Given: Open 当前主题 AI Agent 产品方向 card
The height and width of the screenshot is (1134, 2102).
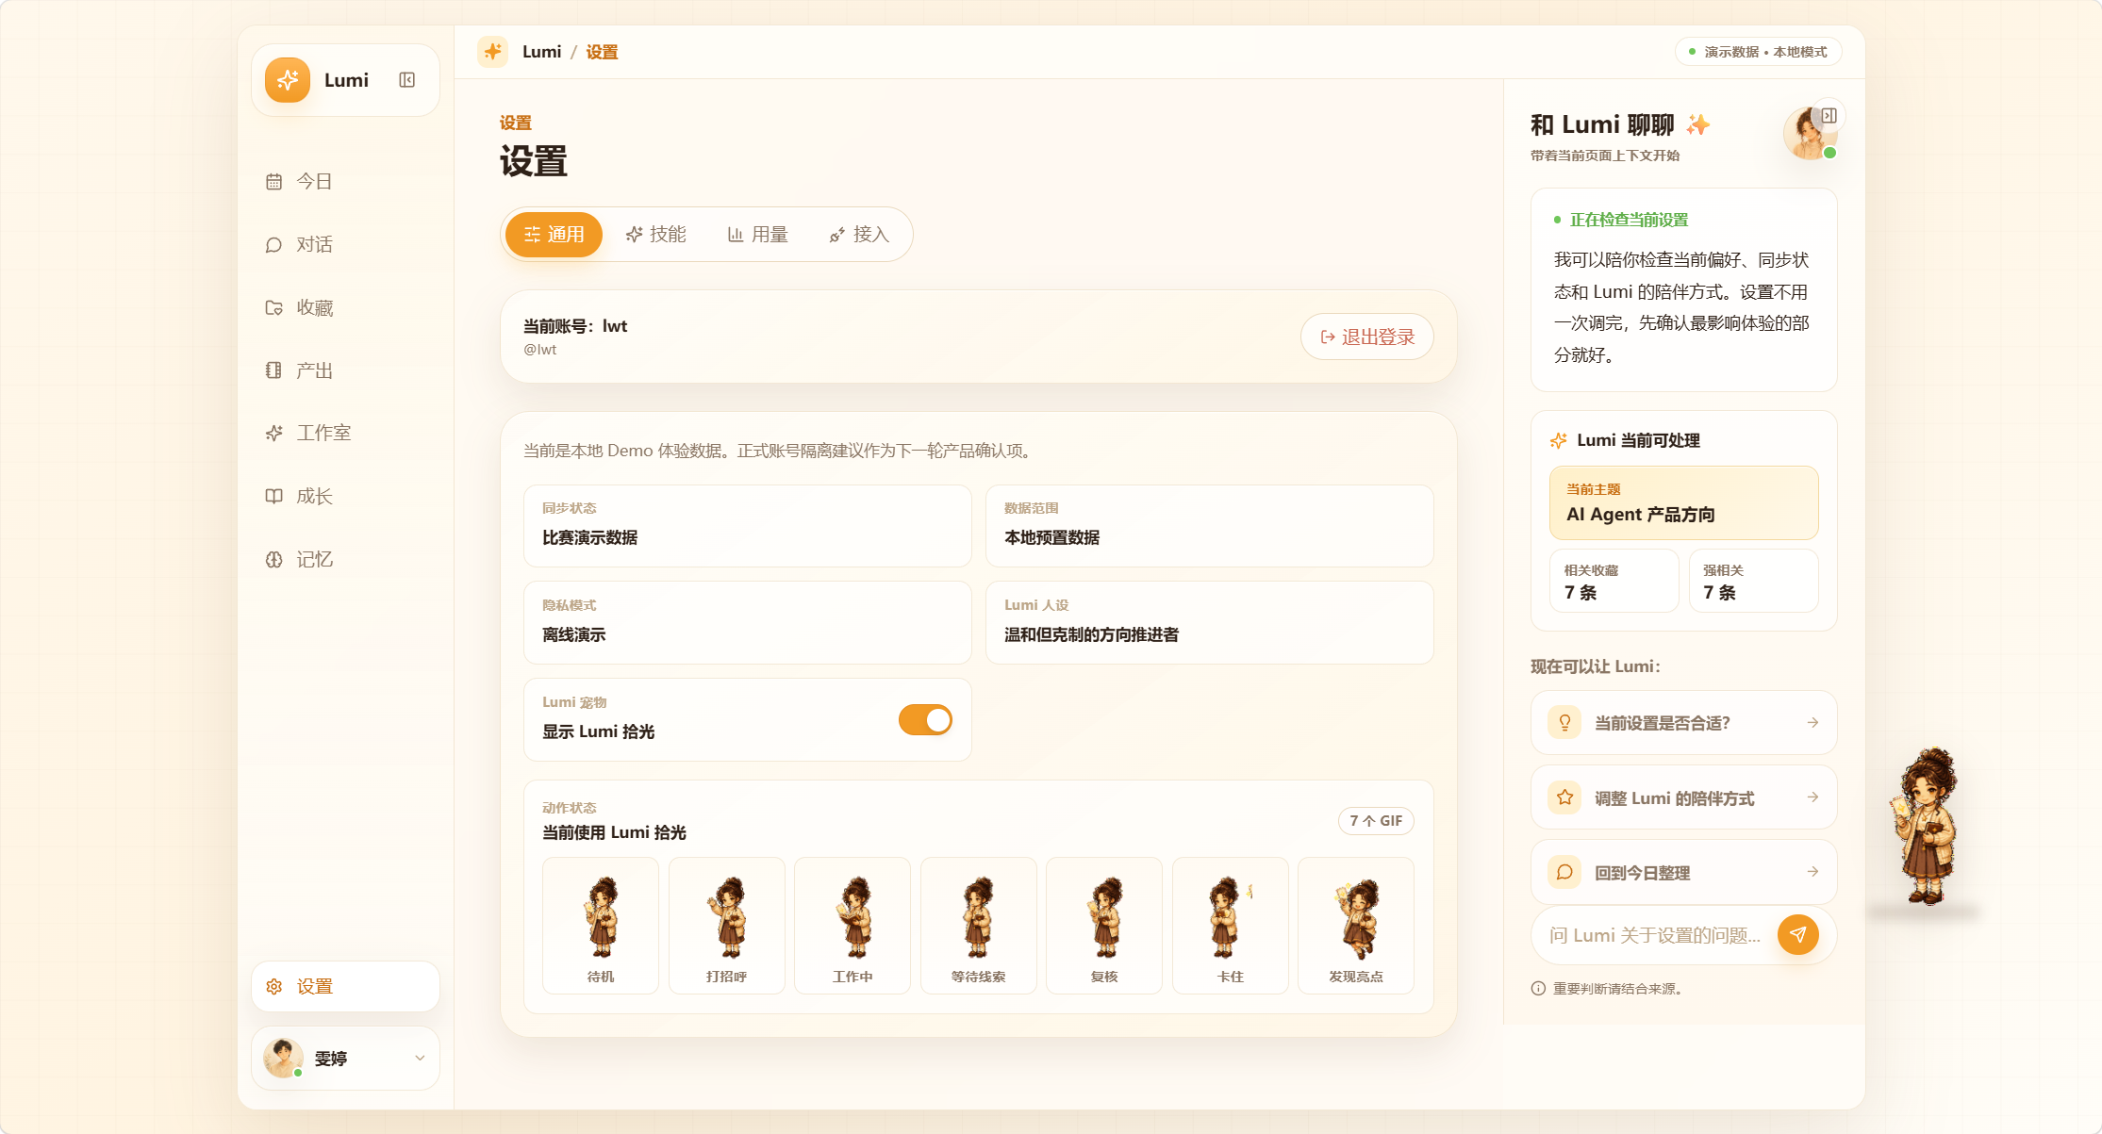Looking at the screenshot, I should point(1683,502).
